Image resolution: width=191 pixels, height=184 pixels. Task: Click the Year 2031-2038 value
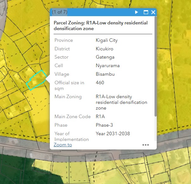click(113, 134)
